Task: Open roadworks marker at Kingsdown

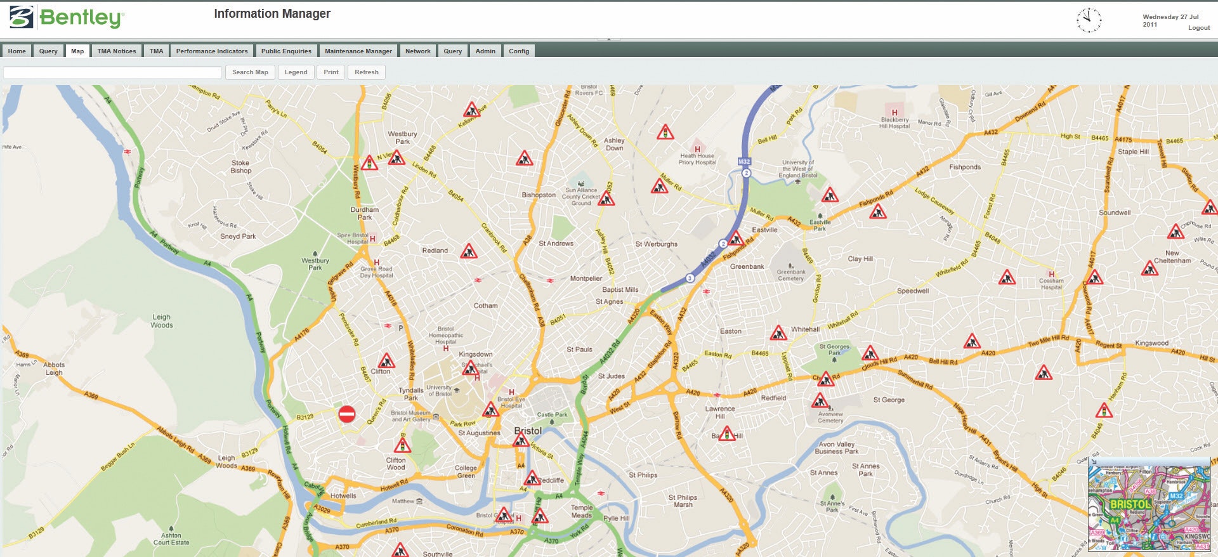Action: click(x=469, y=367)
